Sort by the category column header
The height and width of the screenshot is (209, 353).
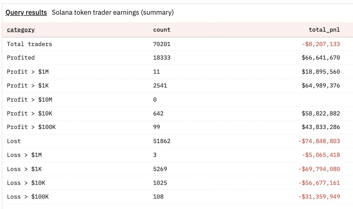coord(21,30)
